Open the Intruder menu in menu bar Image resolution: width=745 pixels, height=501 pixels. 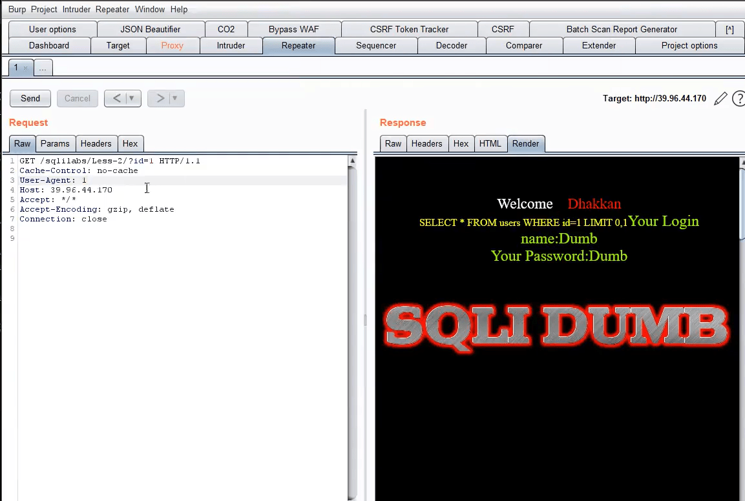[76, 9]
